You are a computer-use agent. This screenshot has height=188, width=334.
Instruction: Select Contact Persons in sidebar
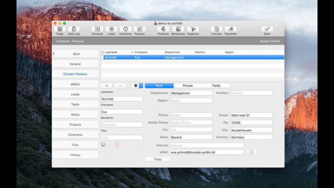tap(75, 74)
